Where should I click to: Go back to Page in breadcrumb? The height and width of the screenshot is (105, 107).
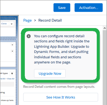(27, 20)
